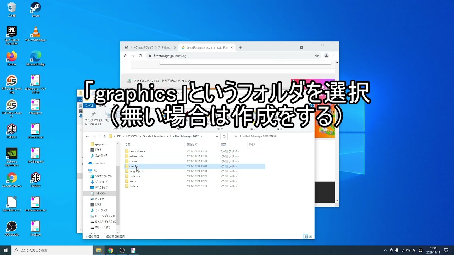Open the Recycle Bin desktop icon

pos(12,10)
